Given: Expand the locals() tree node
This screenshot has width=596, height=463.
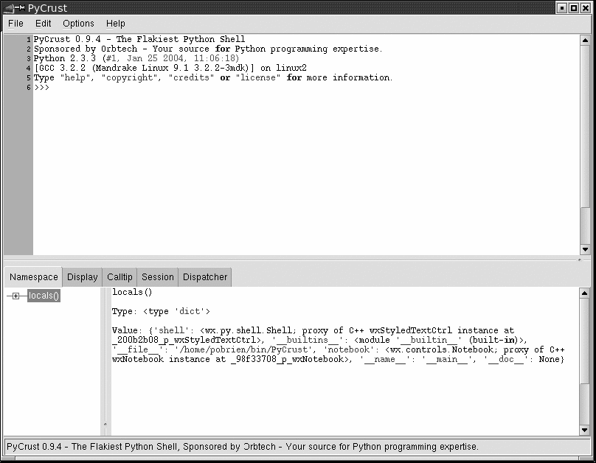Looking at the screenshot, I should [x=15, y=296].
